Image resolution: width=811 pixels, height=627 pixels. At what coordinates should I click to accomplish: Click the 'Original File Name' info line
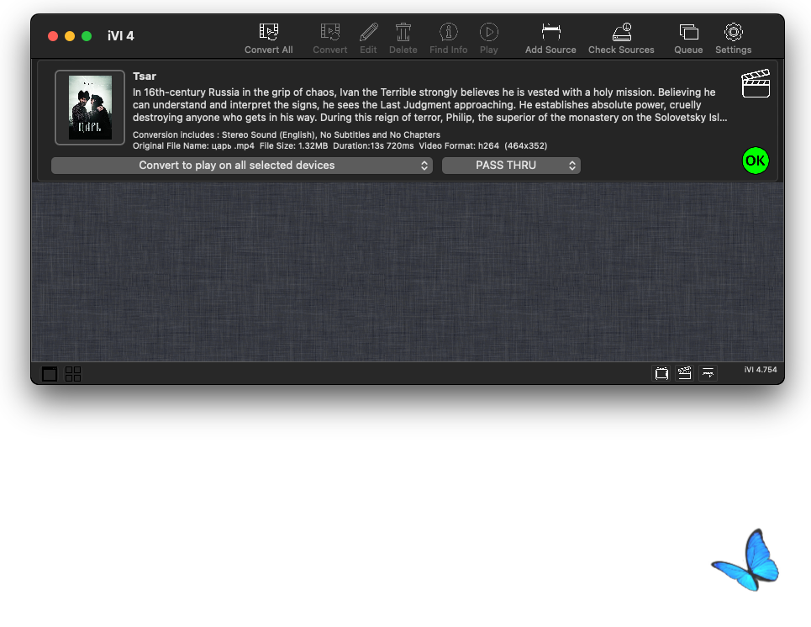pyautogui.click(x=340, y=146)
